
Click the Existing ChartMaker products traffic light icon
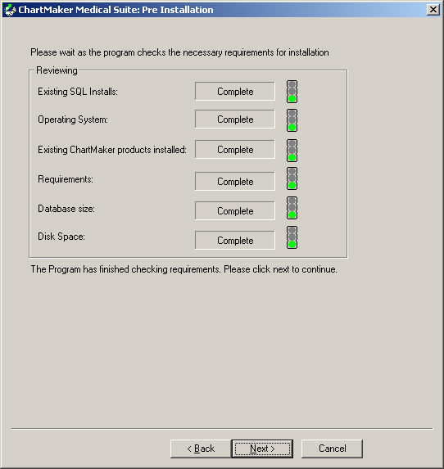click(x=292, y=151)
